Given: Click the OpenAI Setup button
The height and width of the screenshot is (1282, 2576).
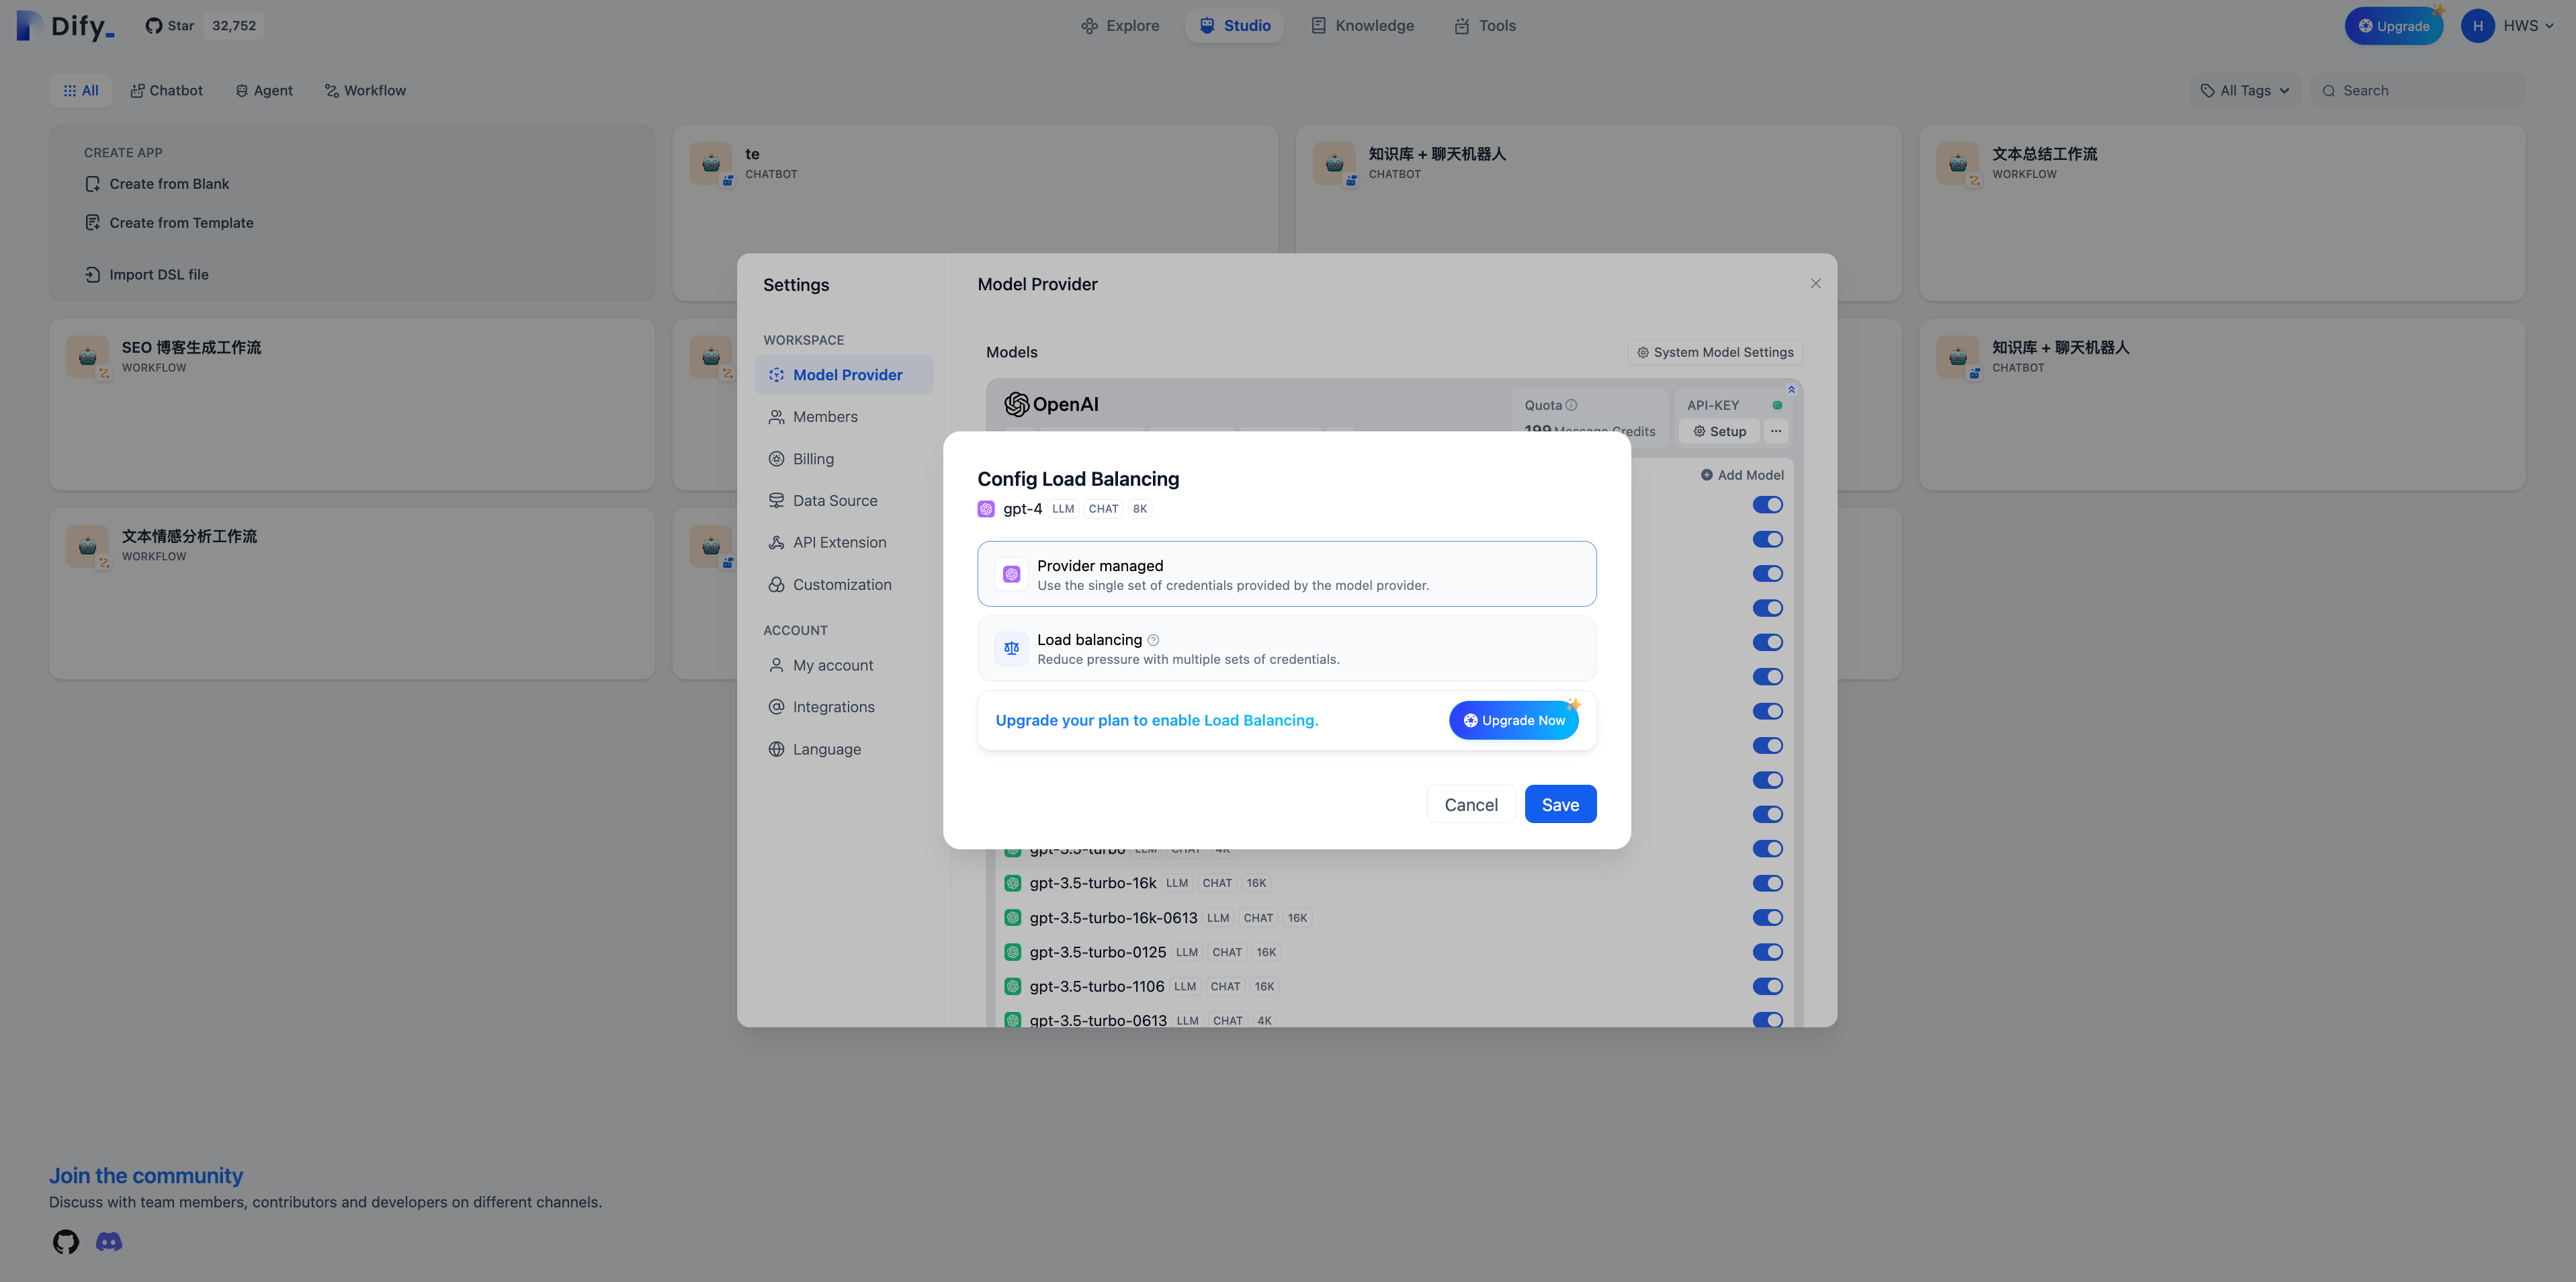Looking at the screenshot, I should pos(1720,431).
